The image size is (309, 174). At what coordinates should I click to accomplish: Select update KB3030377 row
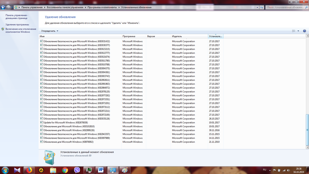tap(131, 45)
